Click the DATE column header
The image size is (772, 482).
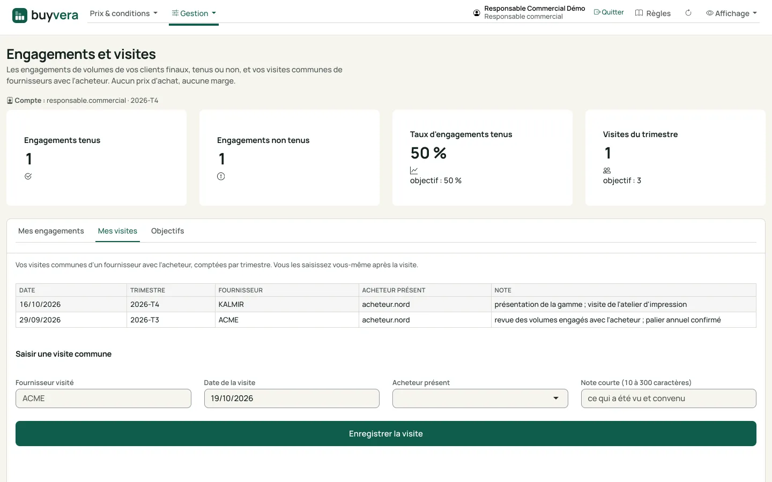[x=71, y=290]
